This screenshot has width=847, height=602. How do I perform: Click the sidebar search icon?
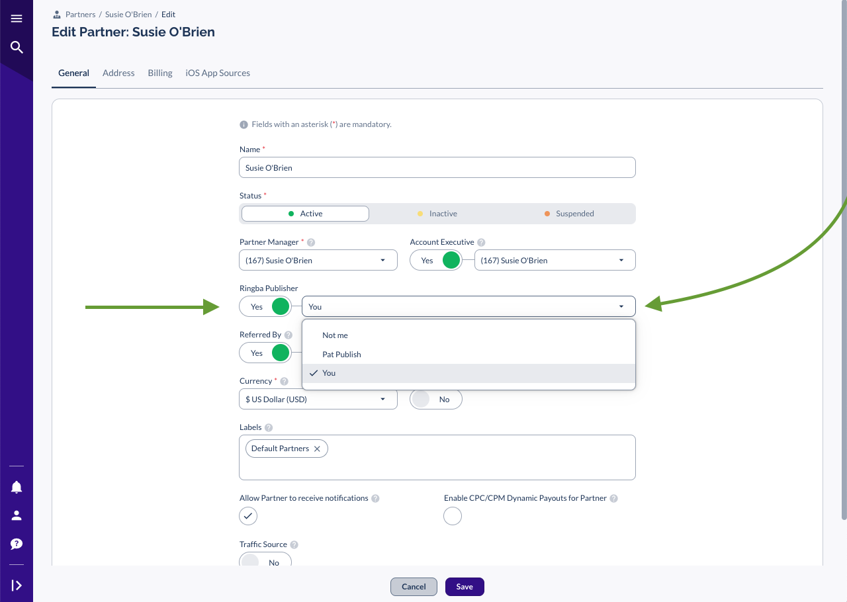(17, 47)
